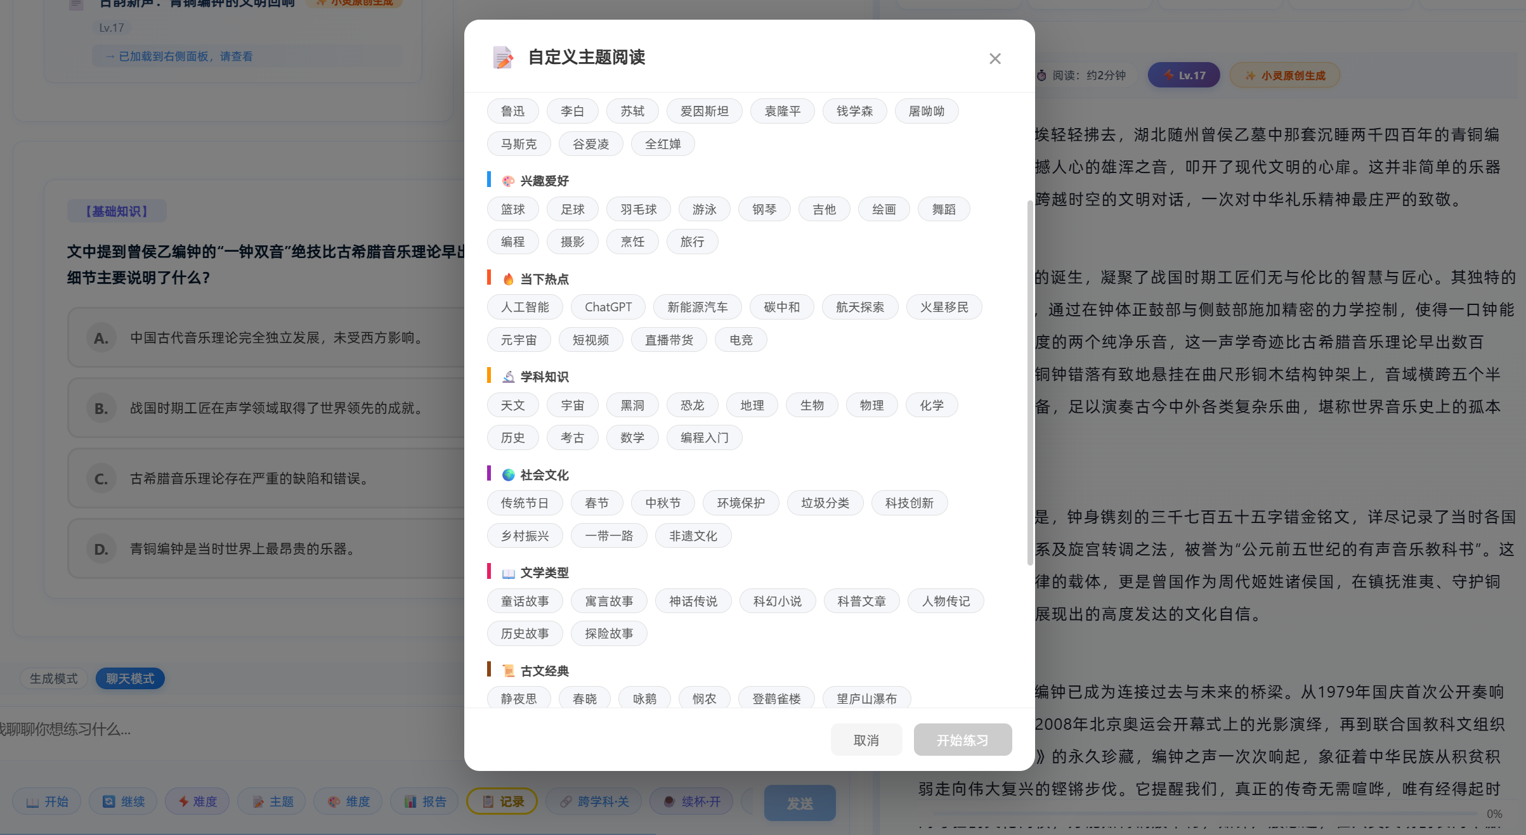Pick the 非遗文化 culture chip
This screenshot has height=835, width=1526.
coord(693,536)
